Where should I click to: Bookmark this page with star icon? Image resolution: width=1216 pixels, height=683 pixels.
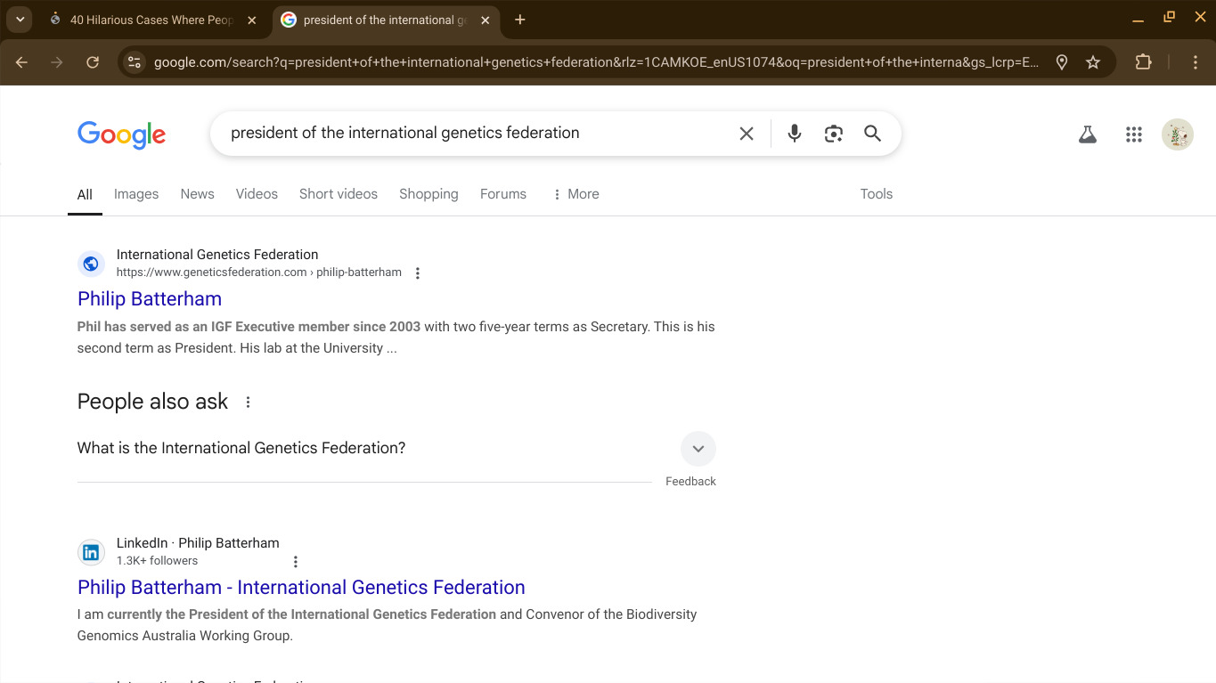1093,62
